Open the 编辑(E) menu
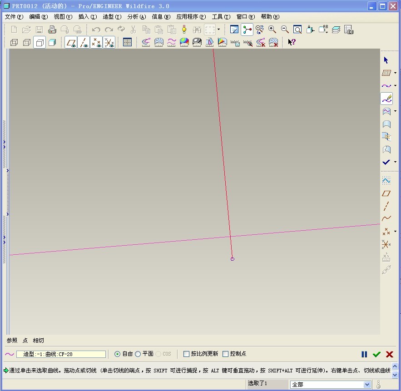The height and width of the screenshot is (391, 401). (38, 17)
